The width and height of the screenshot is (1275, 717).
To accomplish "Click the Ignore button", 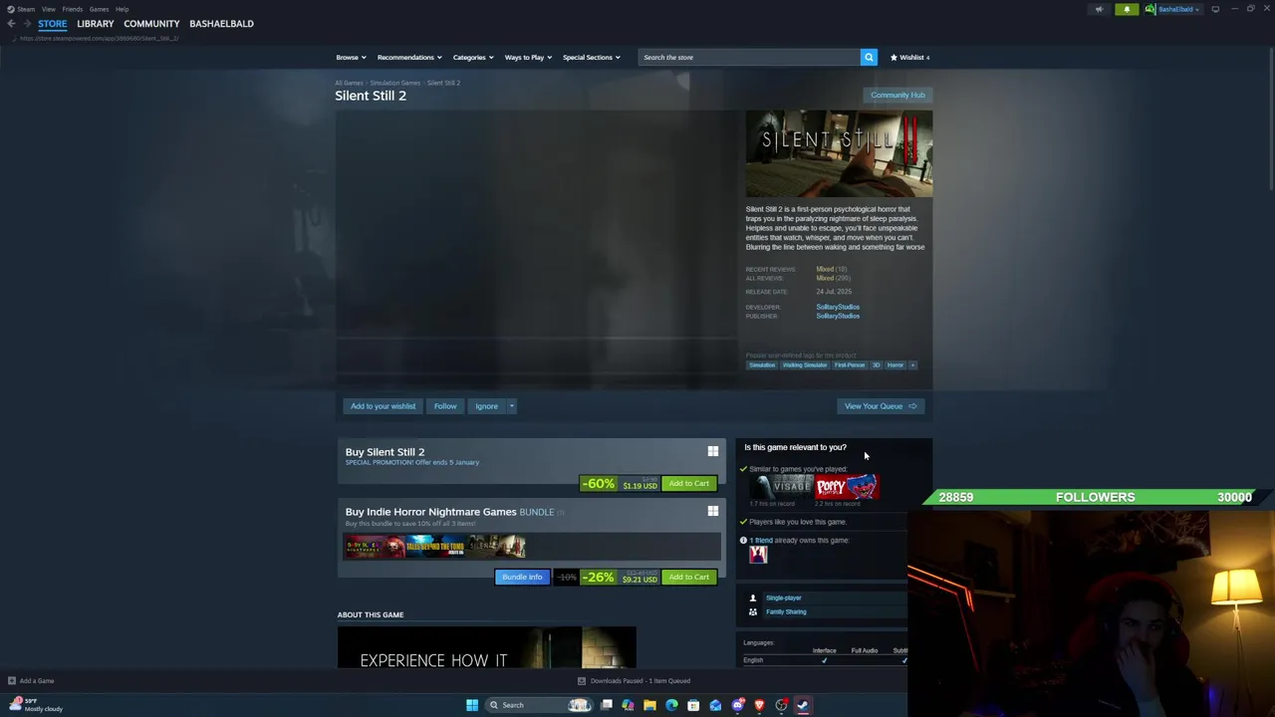I will (x=486, y=406).
